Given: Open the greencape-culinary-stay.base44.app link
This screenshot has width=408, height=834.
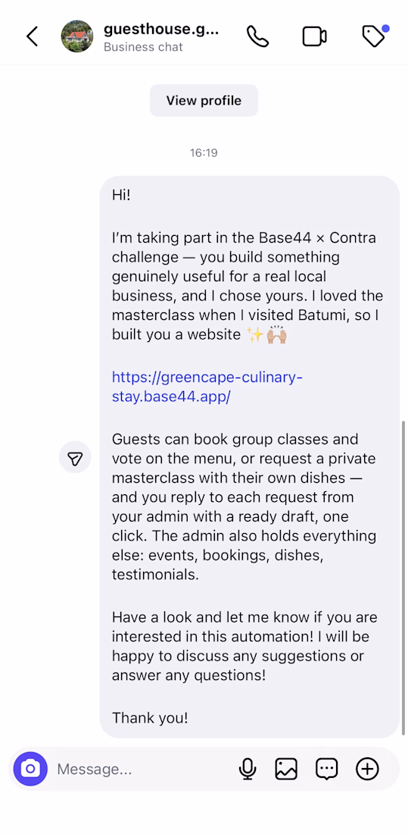Looking at the screenshot, I should (x=207, y=387).
